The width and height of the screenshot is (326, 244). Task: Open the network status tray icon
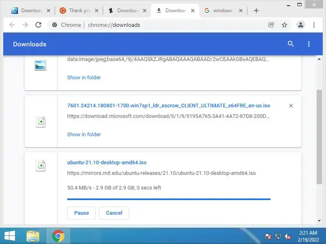coord(278,236)
